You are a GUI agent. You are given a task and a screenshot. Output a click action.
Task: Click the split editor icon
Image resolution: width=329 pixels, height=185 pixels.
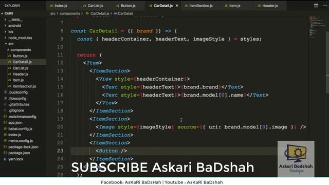point(316,6)
